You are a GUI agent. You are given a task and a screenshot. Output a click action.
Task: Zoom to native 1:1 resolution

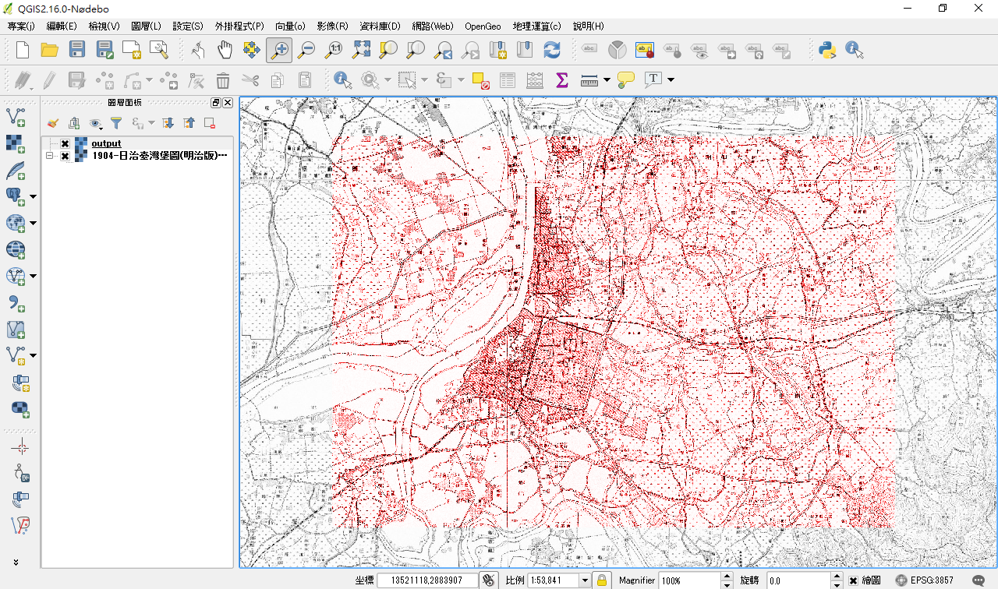pyautogui.click(x=334, y=51)
